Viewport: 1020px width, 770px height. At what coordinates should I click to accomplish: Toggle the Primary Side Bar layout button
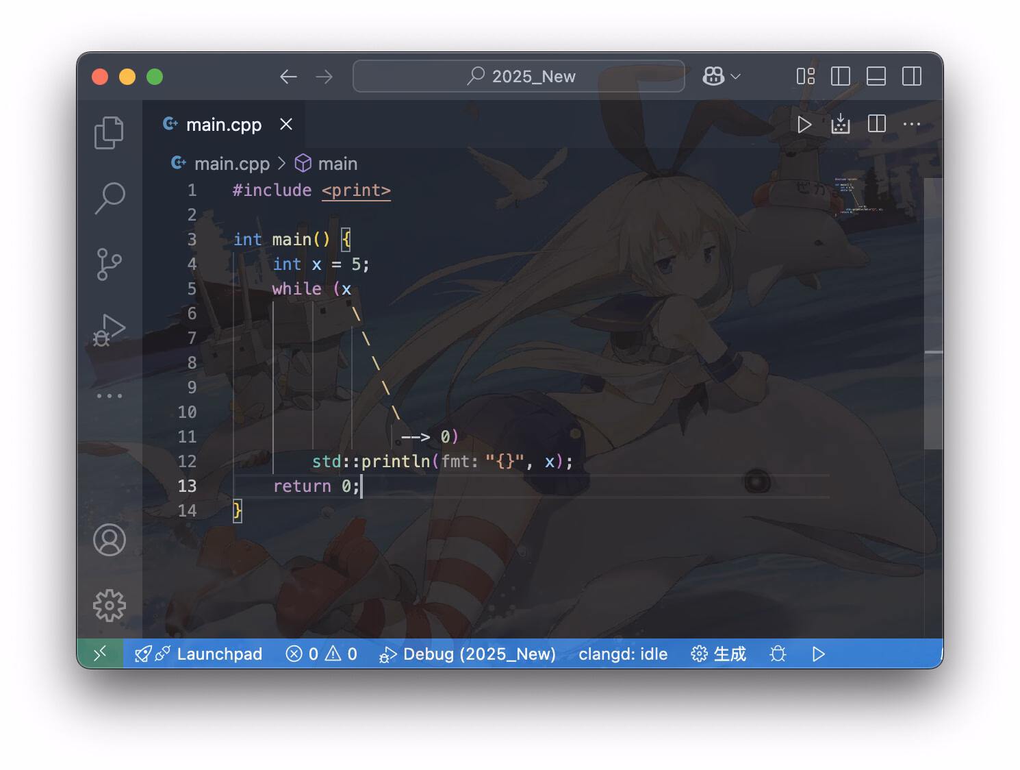840,76
